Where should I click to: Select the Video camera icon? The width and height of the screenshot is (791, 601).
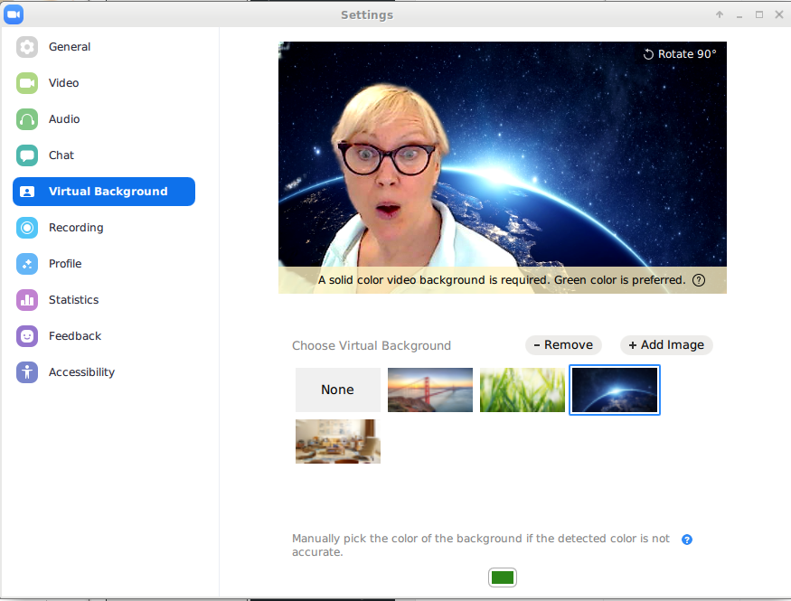27,83
